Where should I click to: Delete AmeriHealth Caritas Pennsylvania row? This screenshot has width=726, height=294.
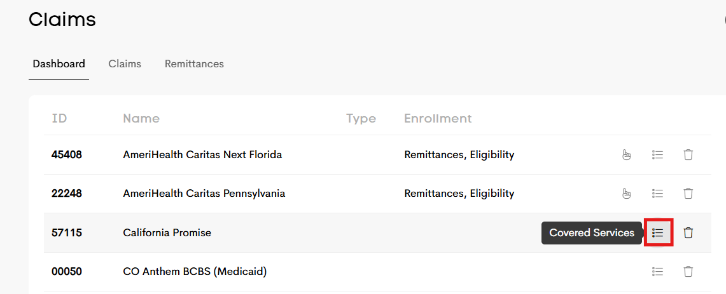tap(688, 193)
